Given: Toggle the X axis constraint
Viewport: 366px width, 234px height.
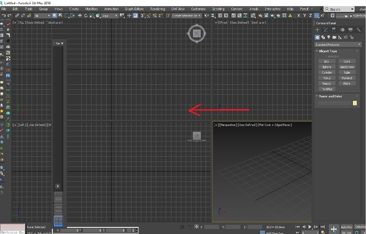Looking at the screenshot, I should (298, 16).
